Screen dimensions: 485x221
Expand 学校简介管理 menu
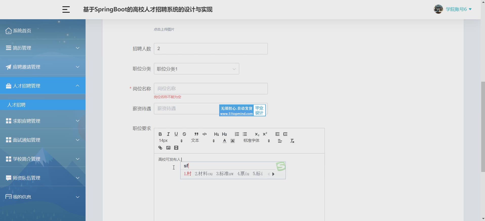pyautogui.click(x=43, y=159)
